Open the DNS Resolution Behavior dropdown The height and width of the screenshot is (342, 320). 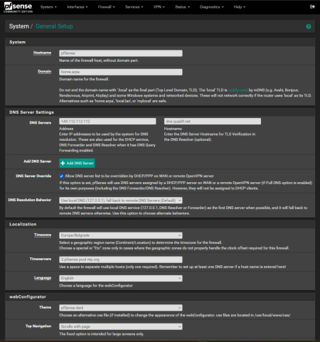[121, 201]
